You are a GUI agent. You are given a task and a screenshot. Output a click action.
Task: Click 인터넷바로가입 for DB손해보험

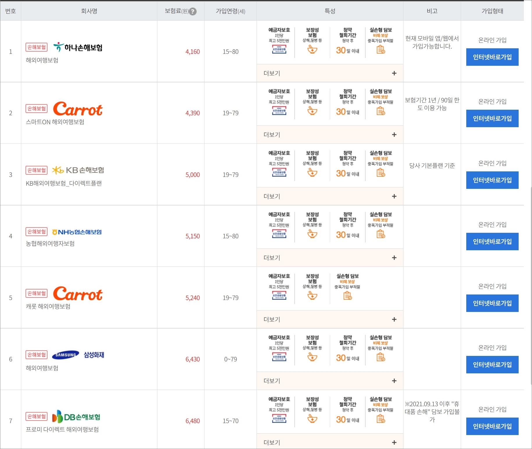point(492,426)
